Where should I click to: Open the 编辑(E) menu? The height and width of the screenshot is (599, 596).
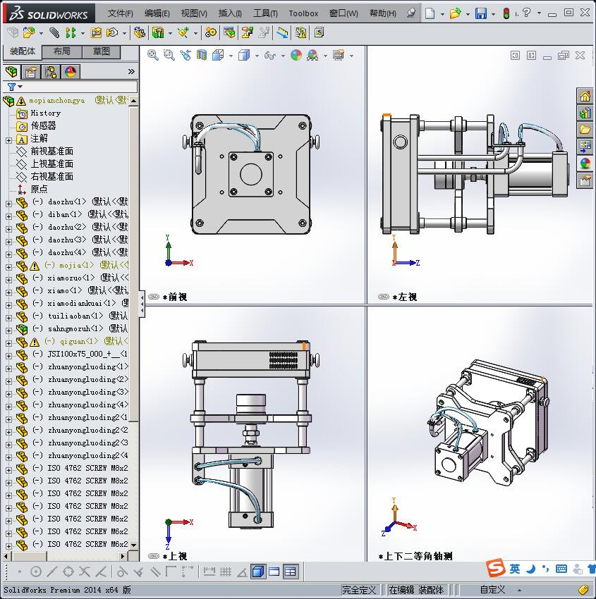(157, 13)
